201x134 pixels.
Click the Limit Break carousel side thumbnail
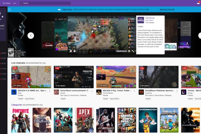pos(171,35)
